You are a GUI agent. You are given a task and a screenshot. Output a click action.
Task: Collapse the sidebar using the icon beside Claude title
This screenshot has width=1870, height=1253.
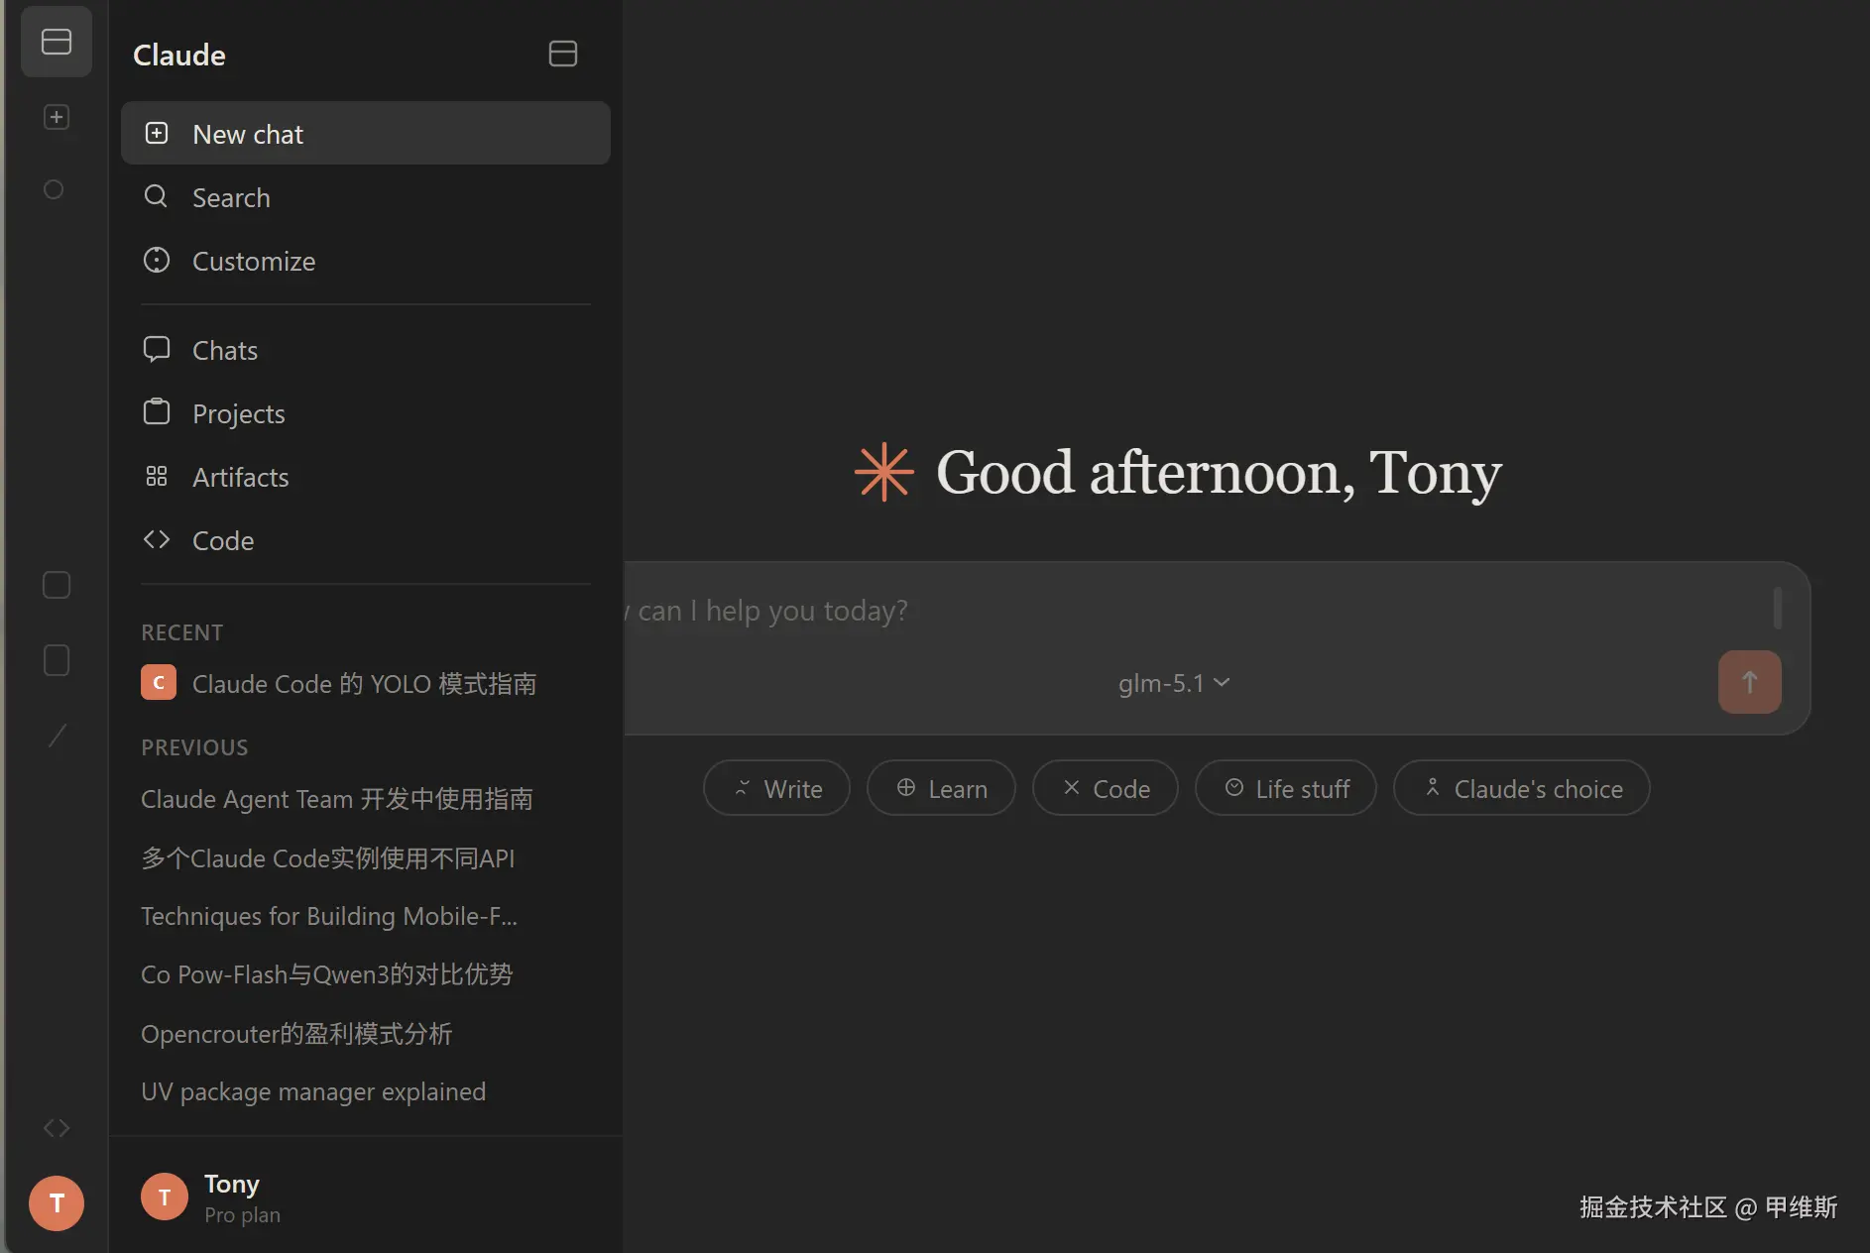(x=563, y=54)
